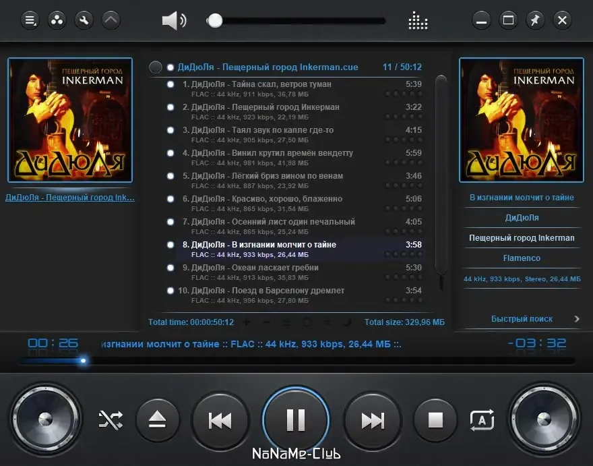
Task: Click the title В изгнании молчит о тайне in info panel
Action: (x=522, y=198)
